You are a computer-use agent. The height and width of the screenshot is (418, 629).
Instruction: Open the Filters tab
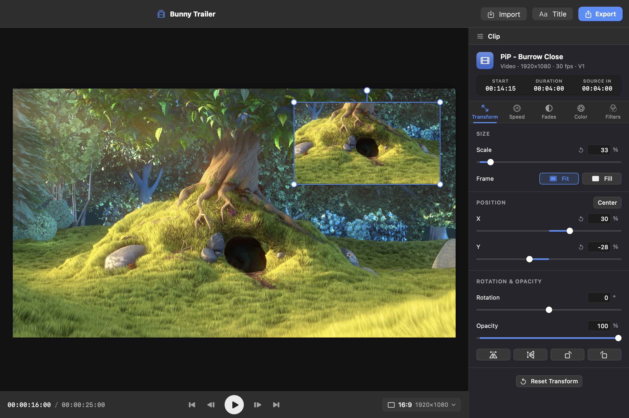[x=613, y=112]
